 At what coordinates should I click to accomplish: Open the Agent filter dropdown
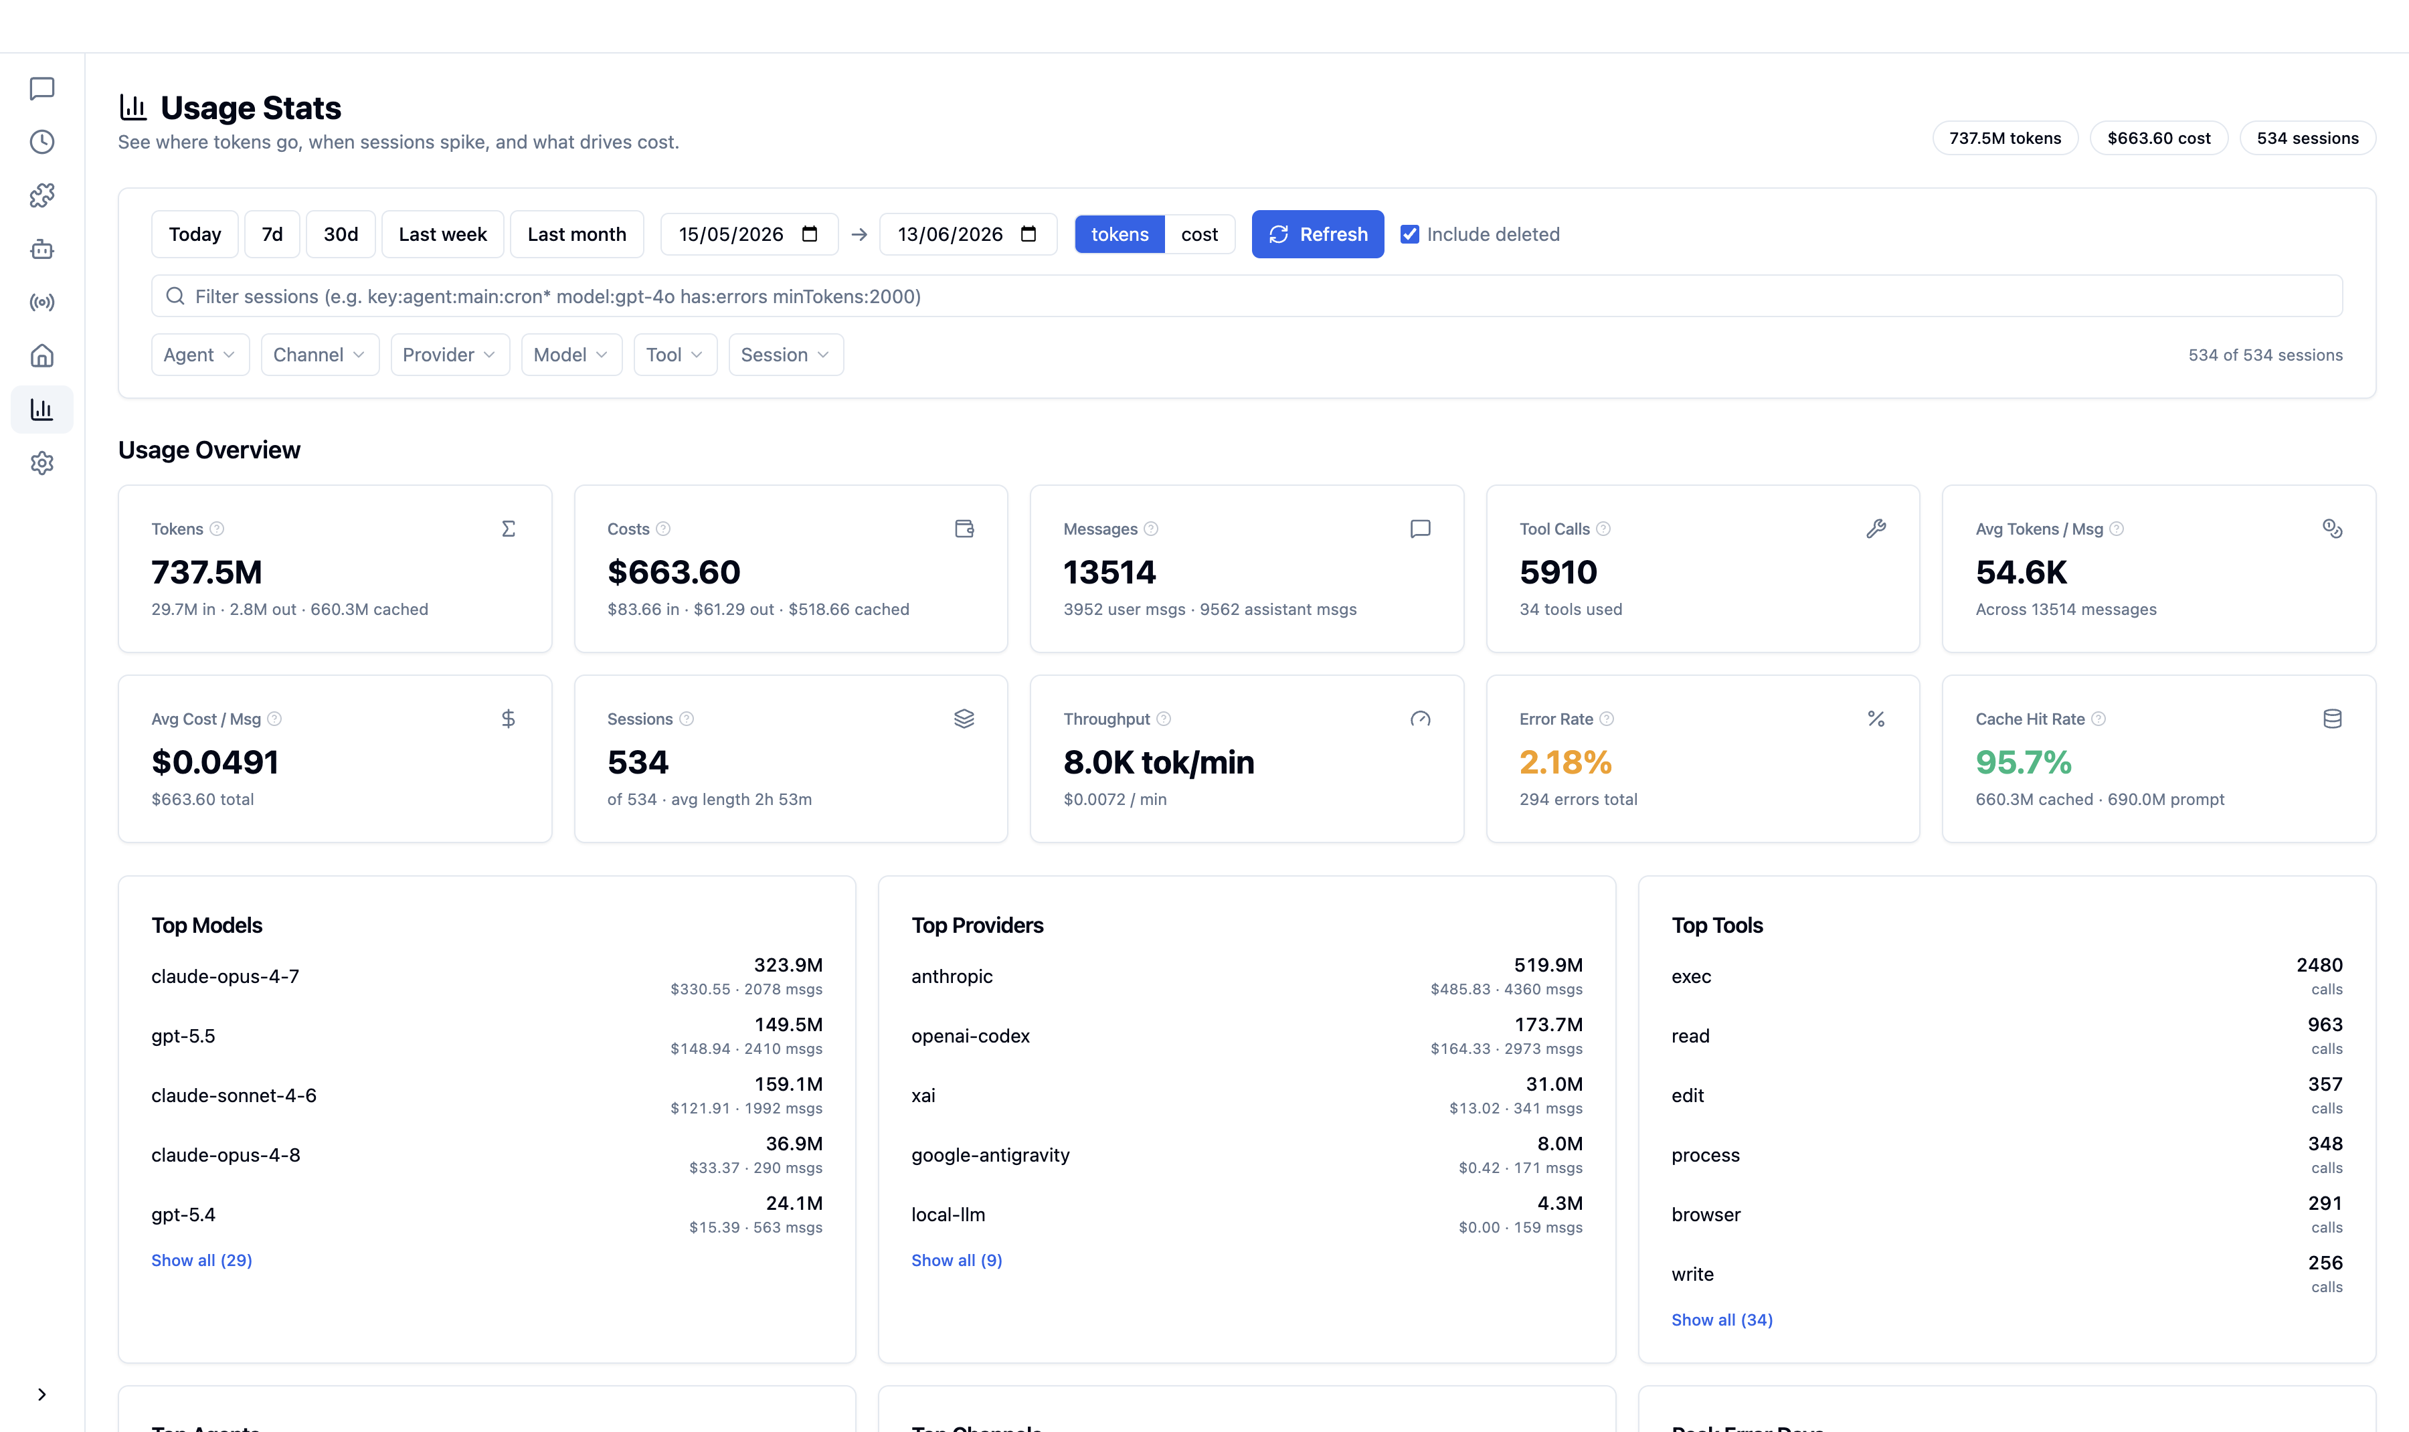coord(199,355)
